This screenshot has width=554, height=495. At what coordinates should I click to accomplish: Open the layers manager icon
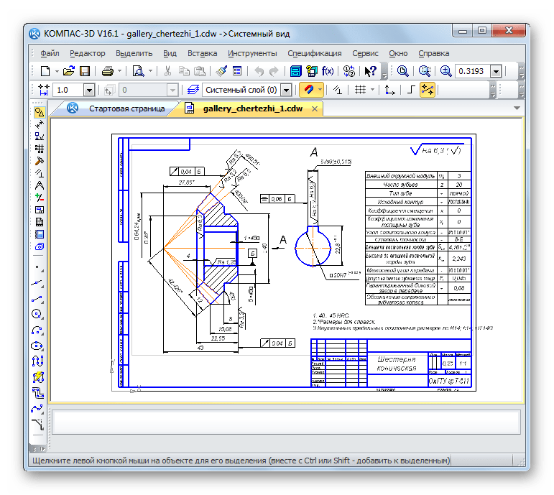point(193,90)
